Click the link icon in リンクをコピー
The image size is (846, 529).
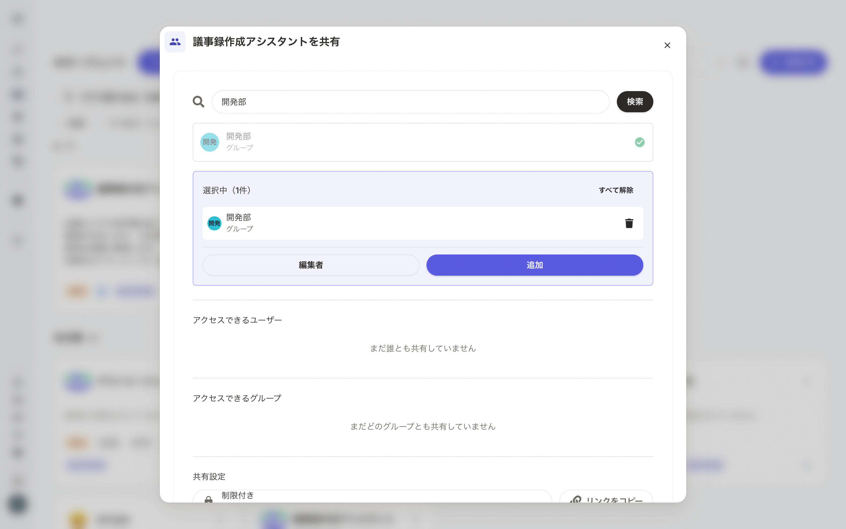click(575, 499)
